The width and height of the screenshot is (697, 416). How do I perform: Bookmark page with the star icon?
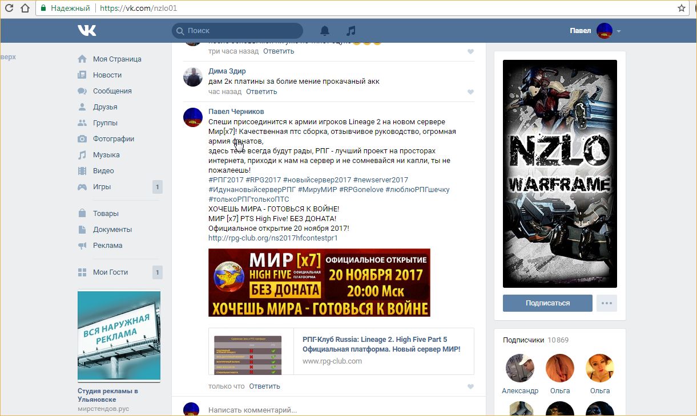(x=681, y=8)
